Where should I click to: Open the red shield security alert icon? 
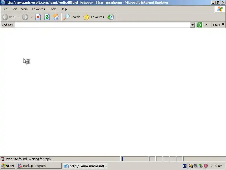206,166
